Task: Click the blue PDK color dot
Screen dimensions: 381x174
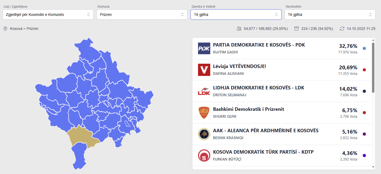Action: point(364,48)
